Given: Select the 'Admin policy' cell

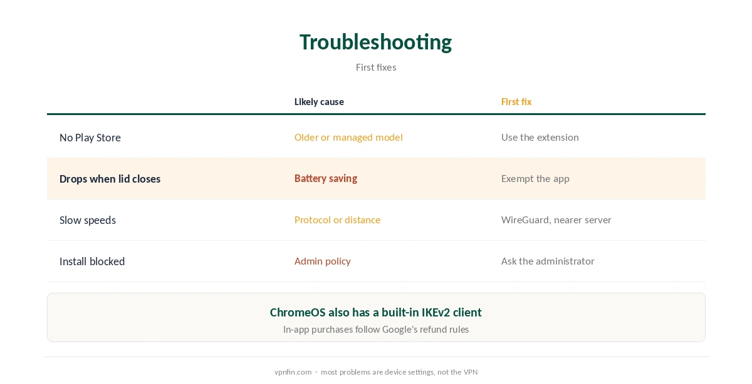Looking at the screenshot, I should 323,261.
